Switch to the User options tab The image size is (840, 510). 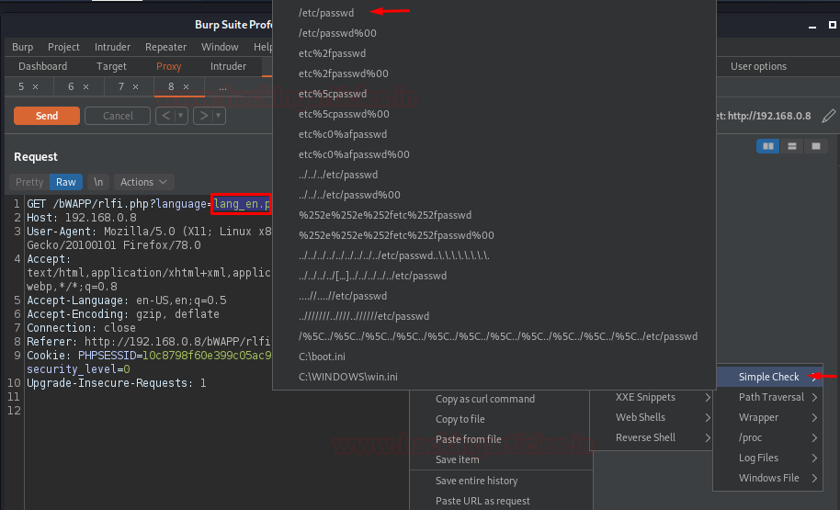758,66
